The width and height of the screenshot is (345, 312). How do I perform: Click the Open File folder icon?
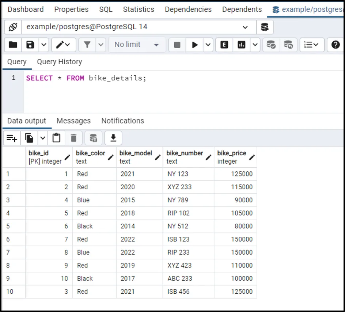click(x=13, y=45)
